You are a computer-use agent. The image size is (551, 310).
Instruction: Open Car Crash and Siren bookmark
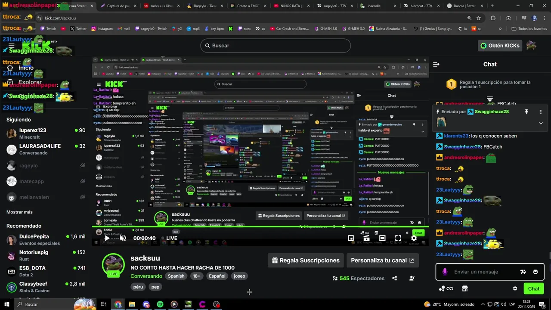coord(290,29)
